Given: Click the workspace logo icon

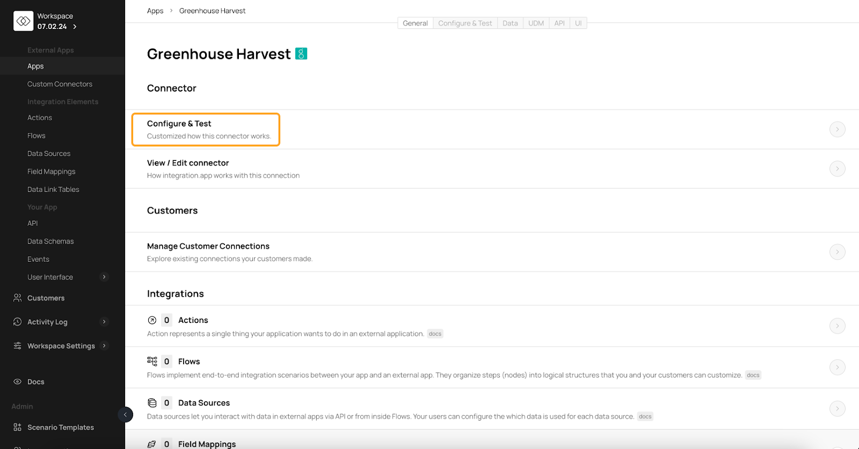Looking at the screenshot, I should click(x=23, y=21).
